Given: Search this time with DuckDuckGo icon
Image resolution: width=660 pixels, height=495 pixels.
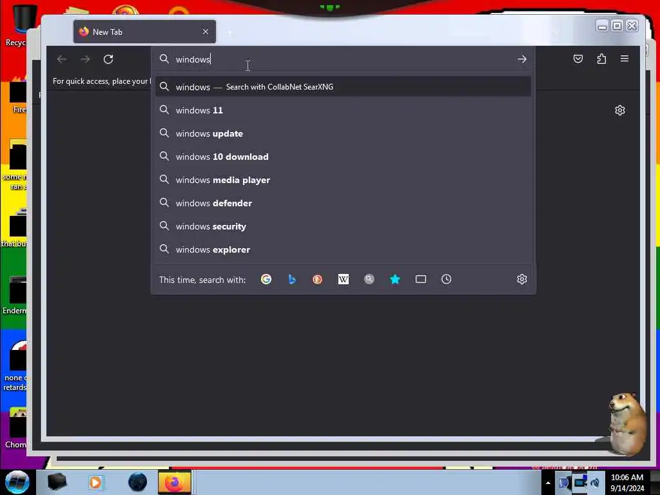Looking at the screenshot, I should click(x=317, y=279).
